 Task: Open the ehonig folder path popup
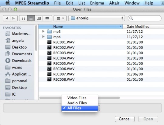click(97, 18)
